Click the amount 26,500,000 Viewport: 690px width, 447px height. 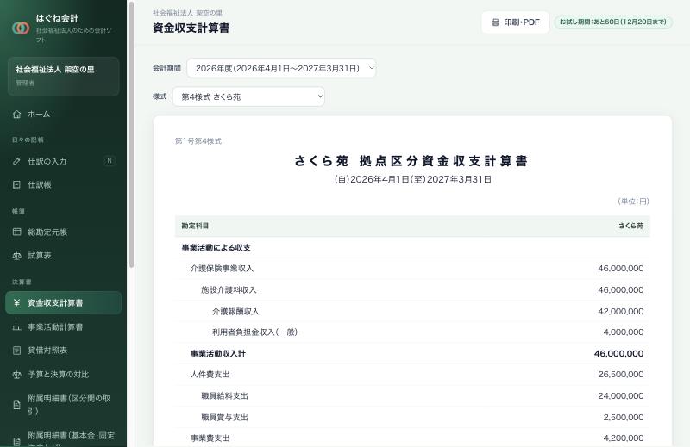(x=620, y=375)
